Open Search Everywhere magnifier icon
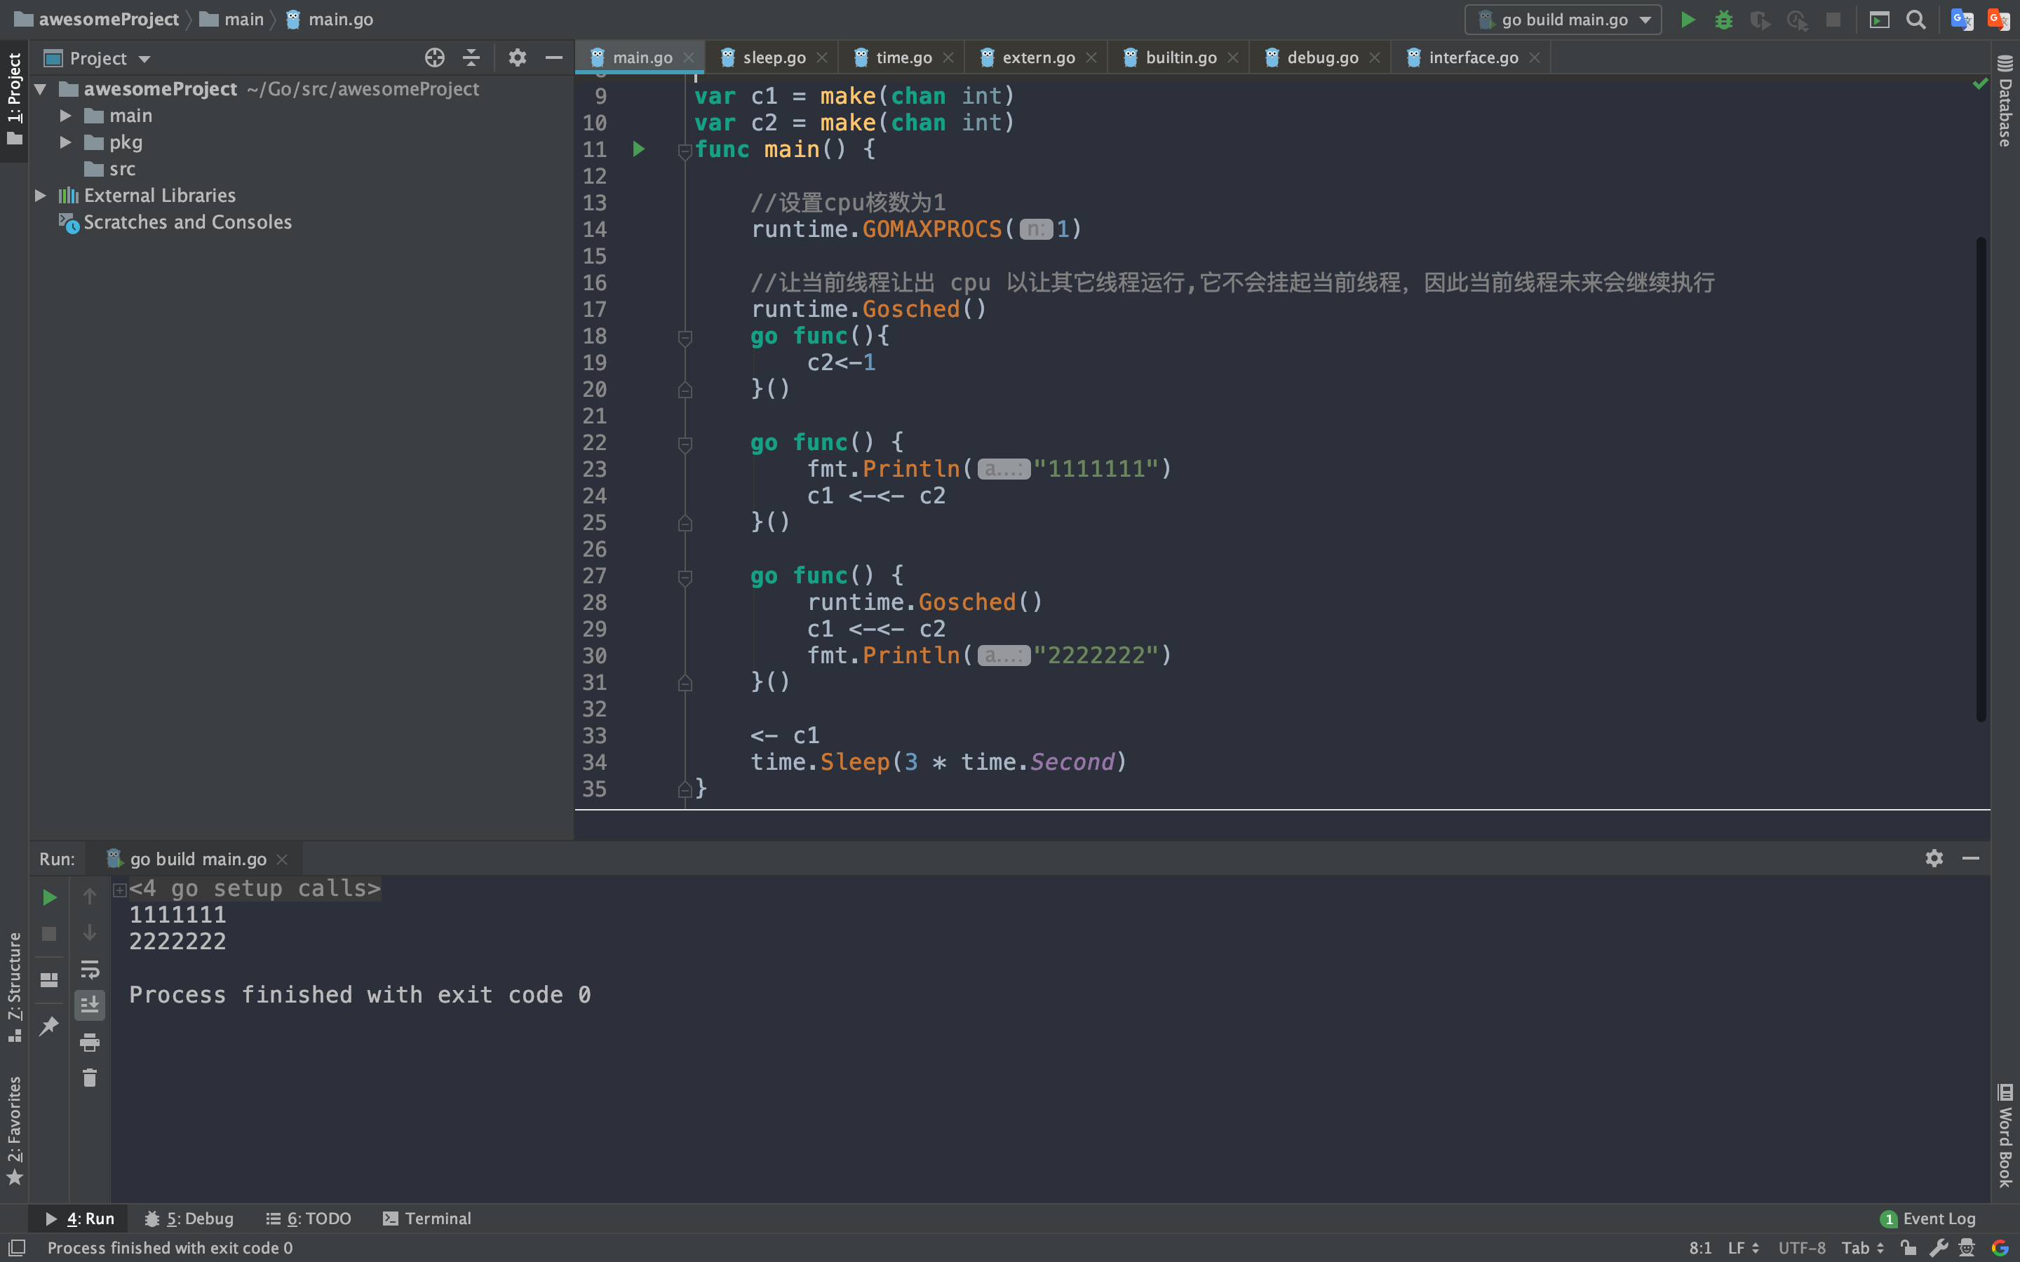The height and width of the screenshot is (1262, 2020). [x=1915, y=20]
